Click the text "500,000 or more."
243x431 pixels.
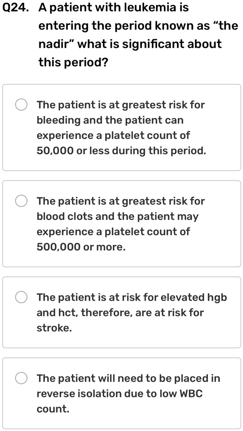pos(81,247)
